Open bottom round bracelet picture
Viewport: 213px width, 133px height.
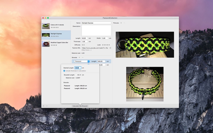145,84
